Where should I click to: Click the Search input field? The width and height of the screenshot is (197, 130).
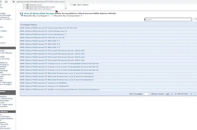point(168,19)
